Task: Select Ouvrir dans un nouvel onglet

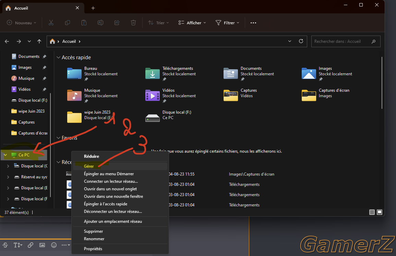Action: pos(120,189)
